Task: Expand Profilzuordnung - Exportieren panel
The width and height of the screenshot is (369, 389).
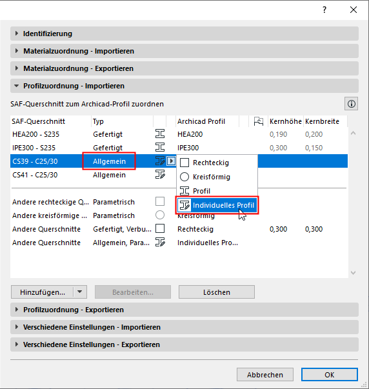Action: [184, 310]
